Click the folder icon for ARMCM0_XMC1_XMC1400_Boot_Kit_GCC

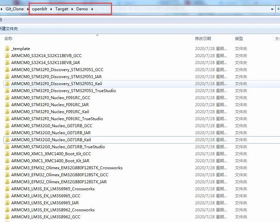click(x=7, y=154)
